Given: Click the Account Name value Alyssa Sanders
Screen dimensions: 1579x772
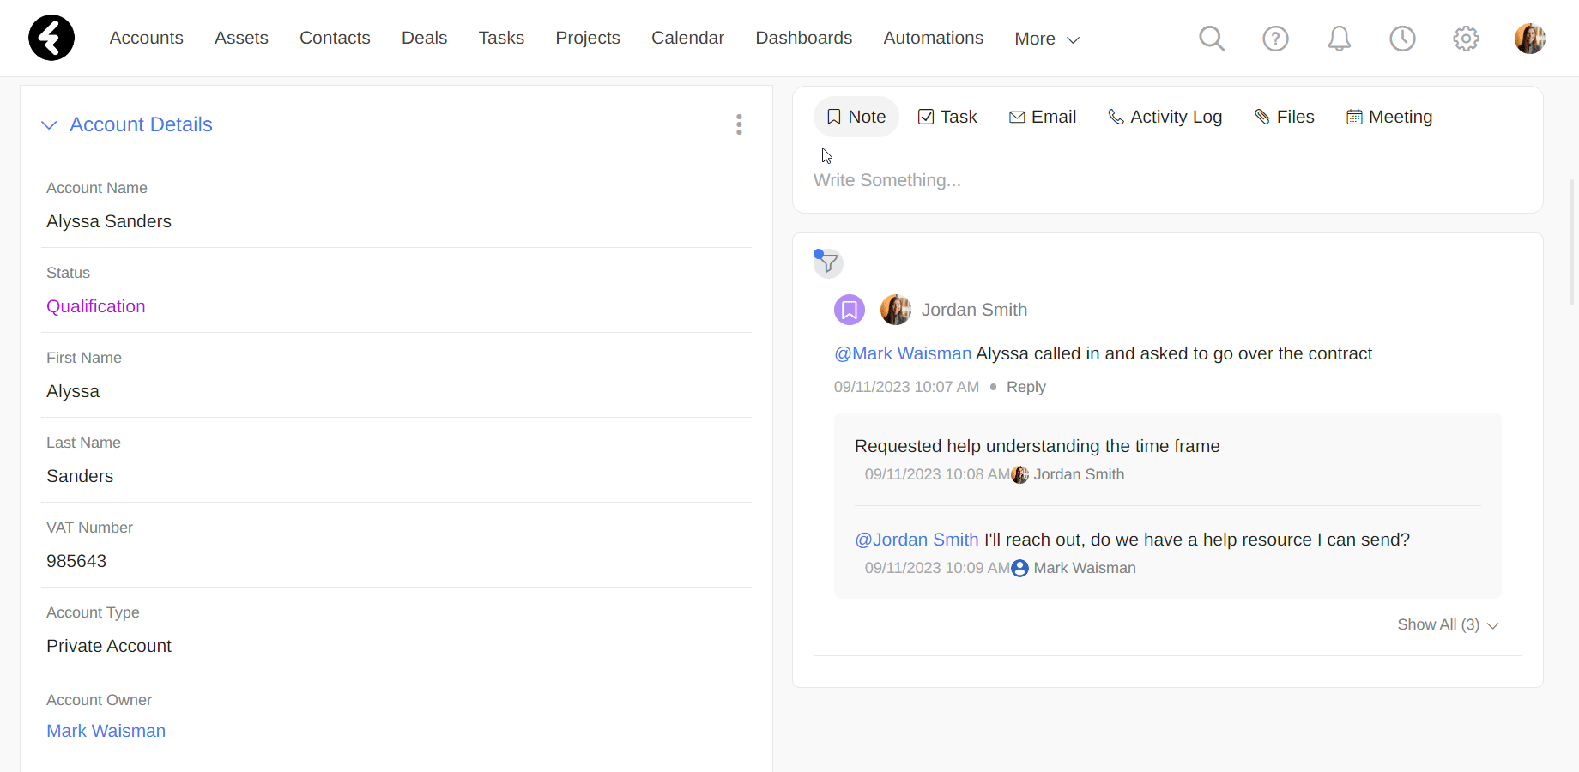Looking at the screenshot, I should tap(109, 221).
